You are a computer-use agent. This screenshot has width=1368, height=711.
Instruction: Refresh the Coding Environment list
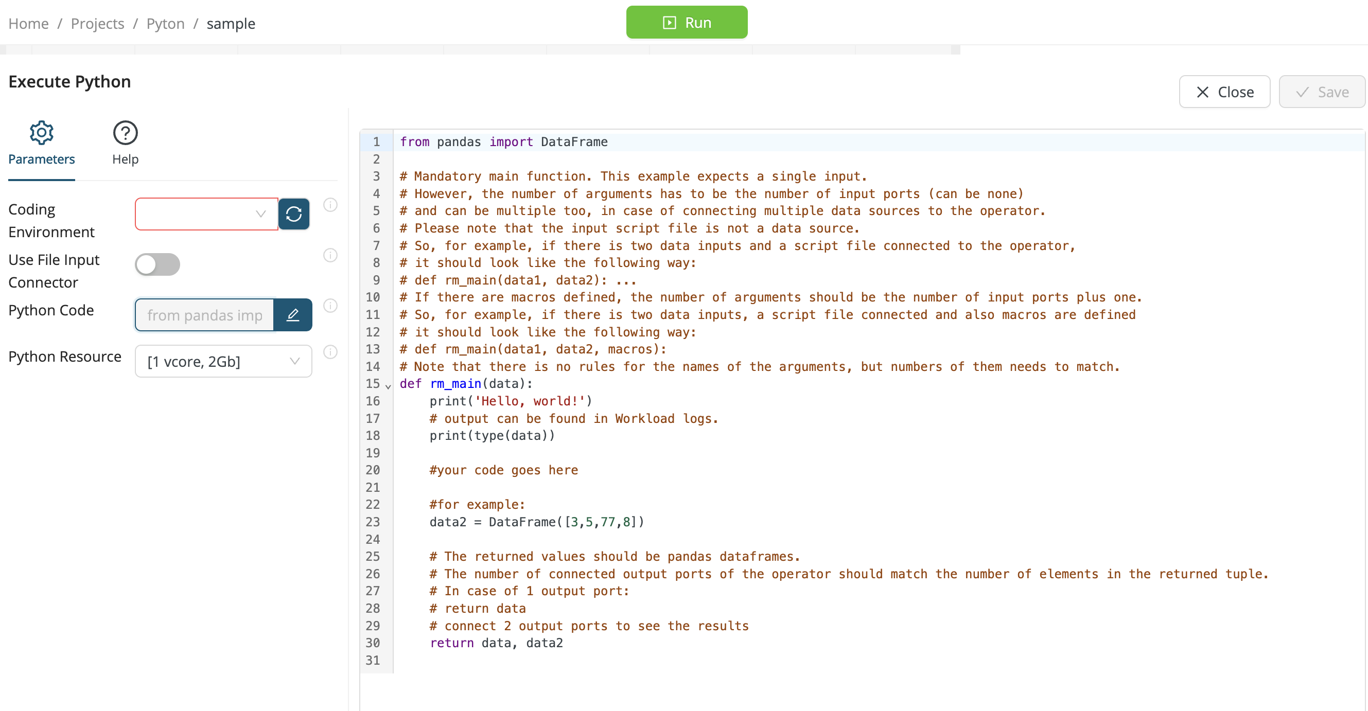click(x=294, y=214)
